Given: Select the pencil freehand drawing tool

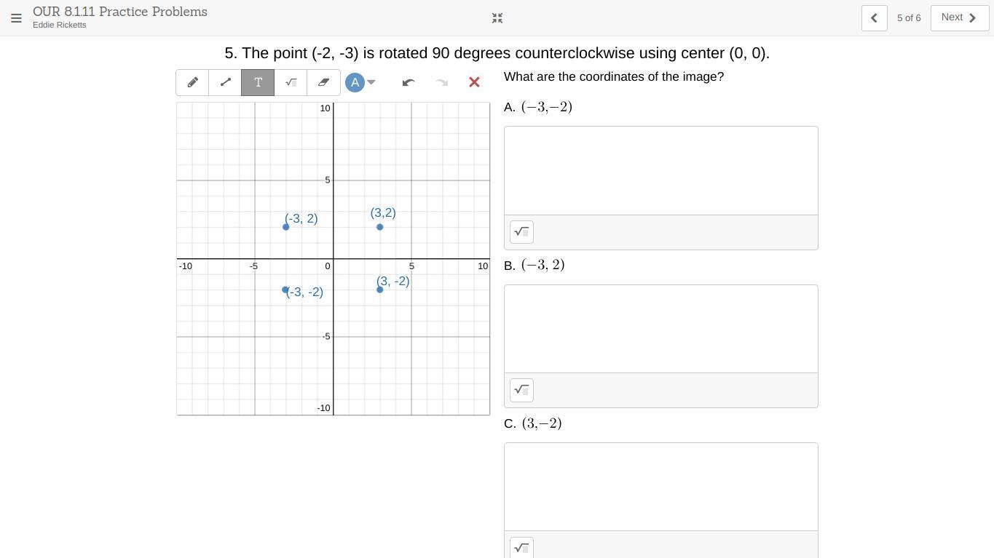Looking at the screenshot, I should click(x=192, y=83).
